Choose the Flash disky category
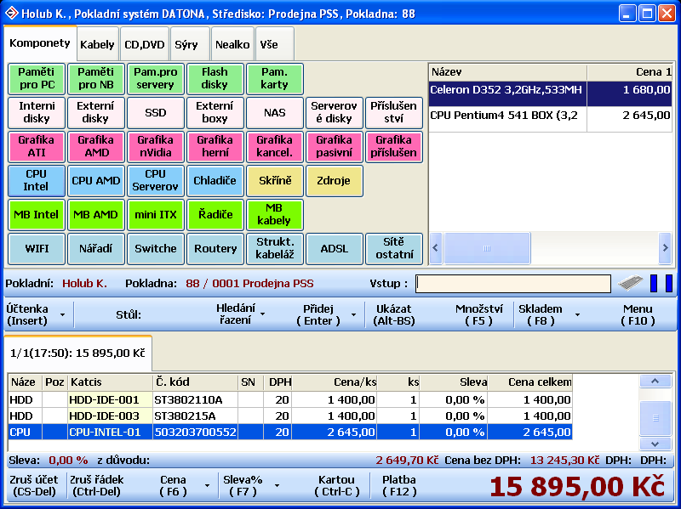Viewport: 681px width, 509px height. [215, 78]
